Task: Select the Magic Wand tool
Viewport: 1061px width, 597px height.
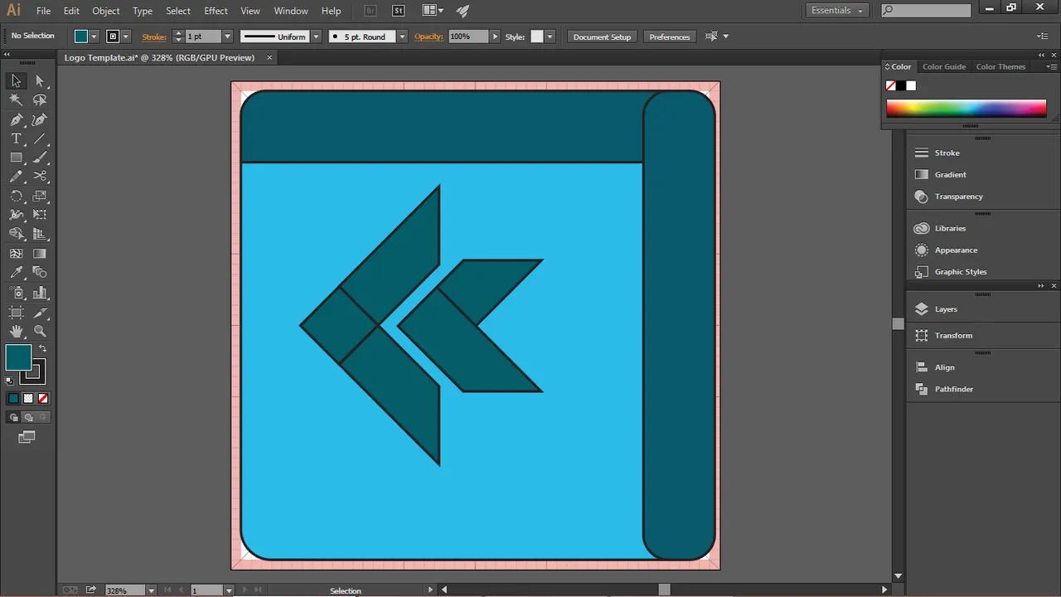Action: (16, 99)
